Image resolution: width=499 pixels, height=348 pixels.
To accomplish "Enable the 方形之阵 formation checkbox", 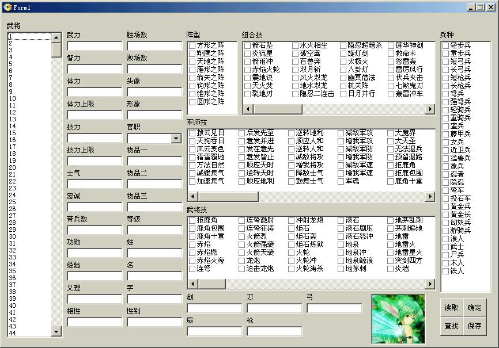I will (x=192, y=45).
